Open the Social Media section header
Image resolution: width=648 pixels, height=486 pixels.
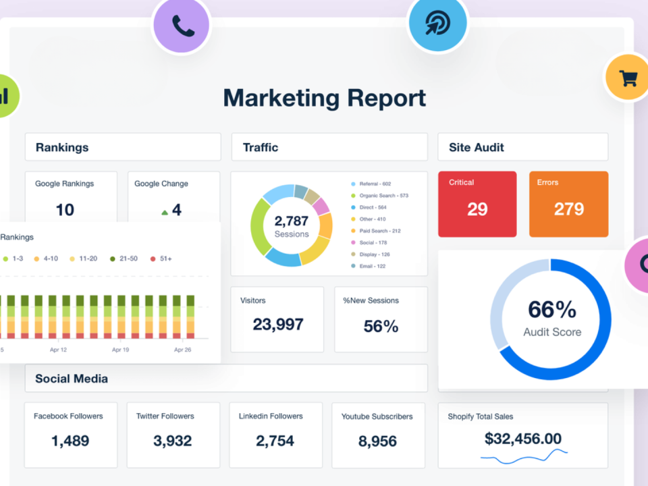pos(226,378)
